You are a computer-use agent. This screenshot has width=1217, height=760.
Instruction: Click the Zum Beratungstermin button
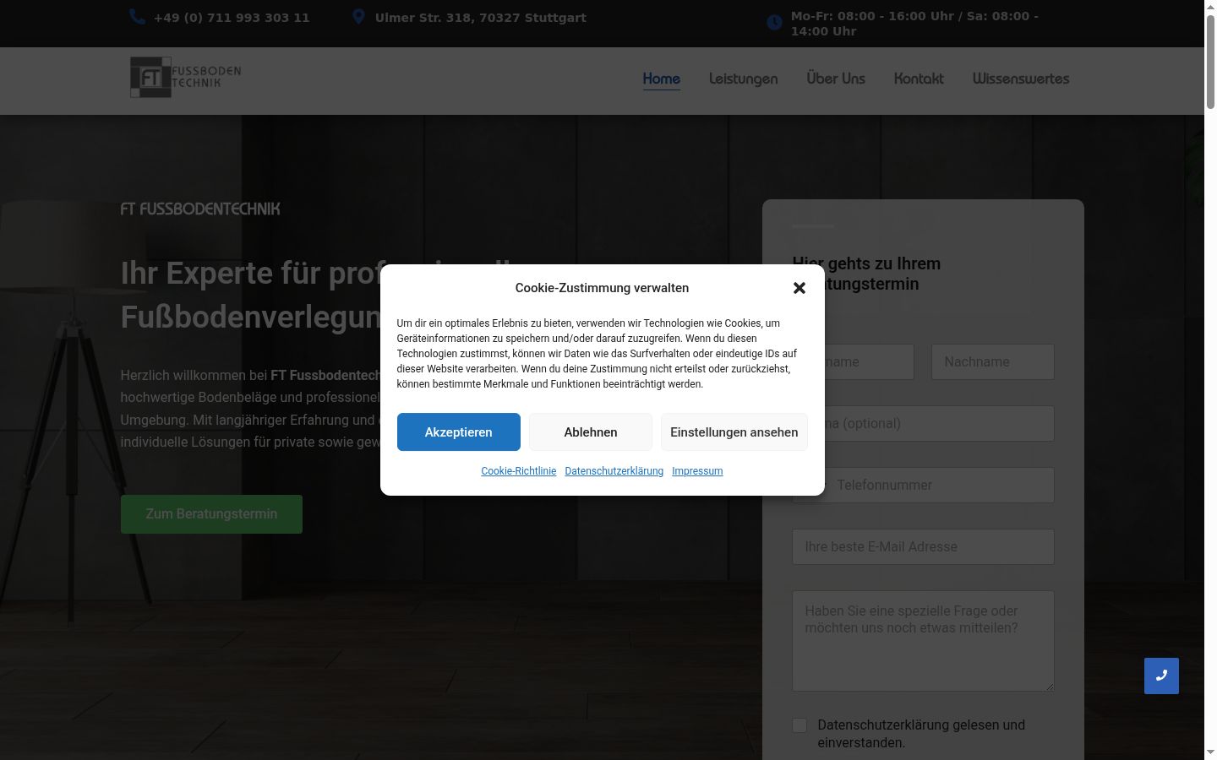click(x=211, y=514)
